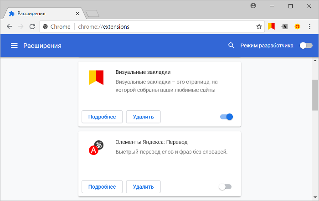
Task: Click the forward navigation arrow
Action: (21, 26)
